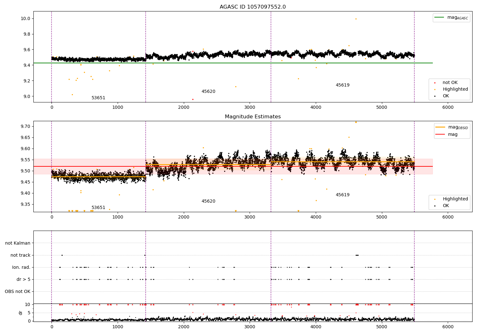Select "Highlighted" legend entry in top plot

[x=455, y=89]
